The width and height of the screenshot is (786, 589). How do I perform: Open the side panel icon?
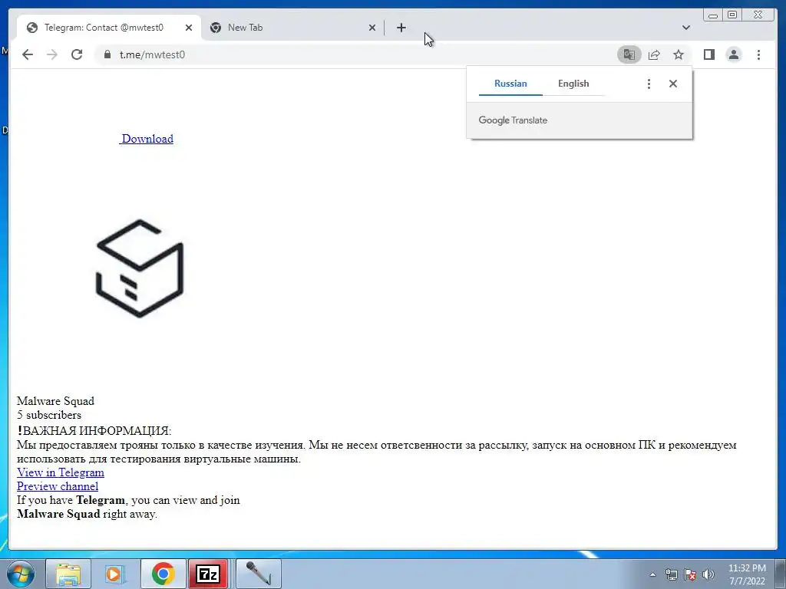coord(708,54)
